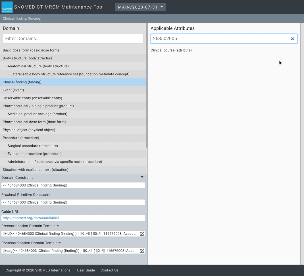Image resolution: width=304 pixels, height=276 pixels.
Task: Collapse the Domain Constraint panel arrow
Action: click(x=142, y=177)
